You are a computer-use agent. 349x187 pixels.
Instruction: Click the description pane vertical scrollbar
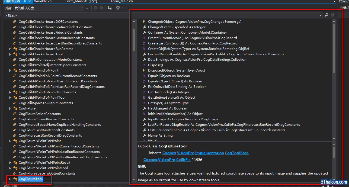(x=334, y=162)
